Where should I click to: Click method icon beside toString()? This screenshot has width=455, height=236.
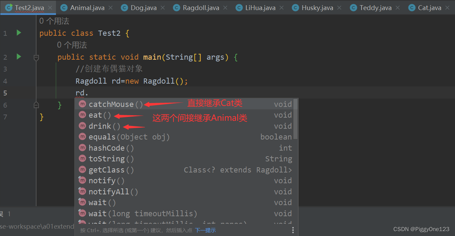[x=82, y=159]
